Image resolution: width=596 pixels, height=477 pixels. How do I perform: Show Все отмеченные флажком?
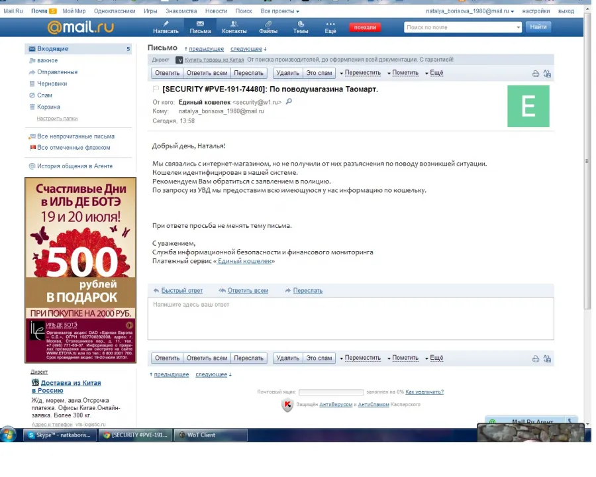pos(74,148)
